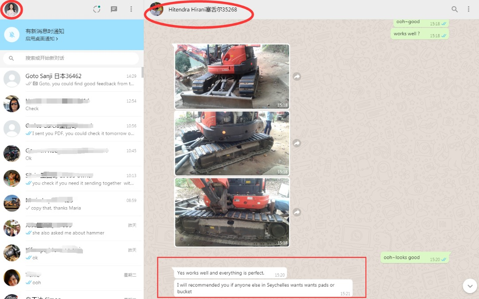Open chat previewing "she also asked me about hammer"
The width and height of the screenshot is (479, 299).
tap(72, 228)
